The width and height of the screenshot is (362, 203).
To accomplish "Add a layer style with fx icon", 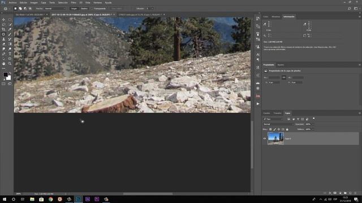I will pyautogui.click(x=330, y=193).
